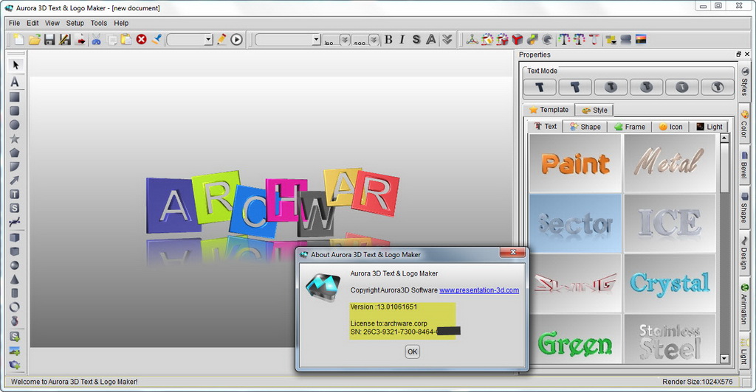Choose the rounded rectangle shape tool
756x392 pixels.
pyautogui.click(x=15, y=111)
